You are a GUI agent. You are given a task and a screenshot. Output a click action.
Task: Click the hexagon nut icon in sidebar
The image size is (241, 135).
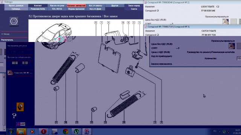14,21
